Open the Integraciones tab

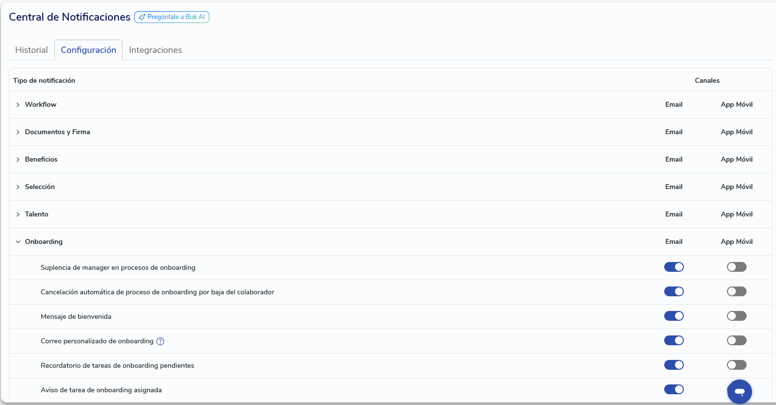point(155,50)
